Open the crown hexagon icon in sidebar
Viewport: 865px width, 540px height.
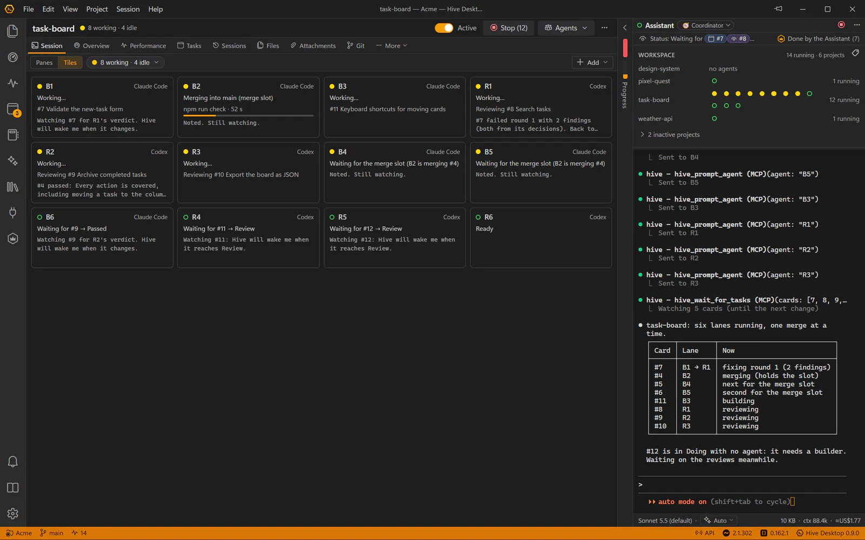point(12,239)
